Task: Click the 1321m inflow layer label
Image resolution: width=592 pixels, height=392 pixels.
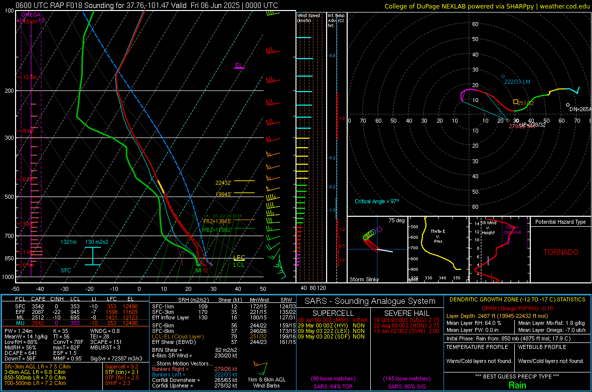Action: click(x=68, y=242)
